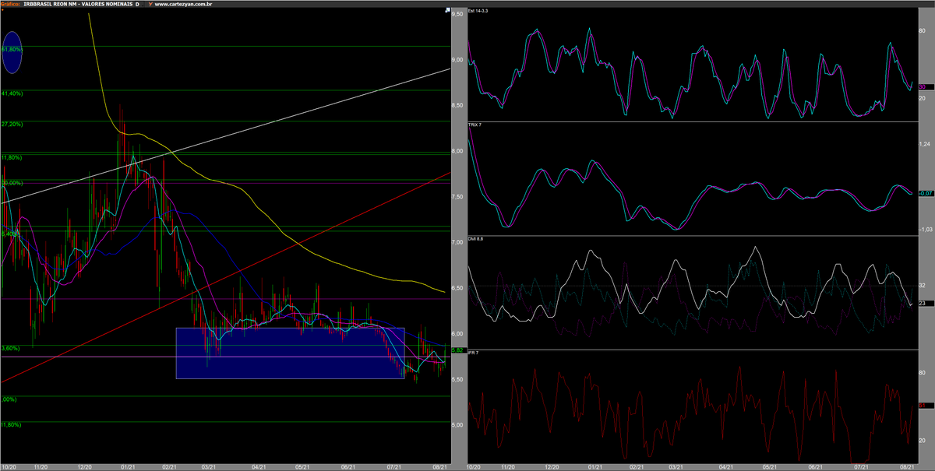The height and width of the screenshot is (471, 935).
Task: Open the www.cartezyan.com.br link
Action: (x=182, y=4)
